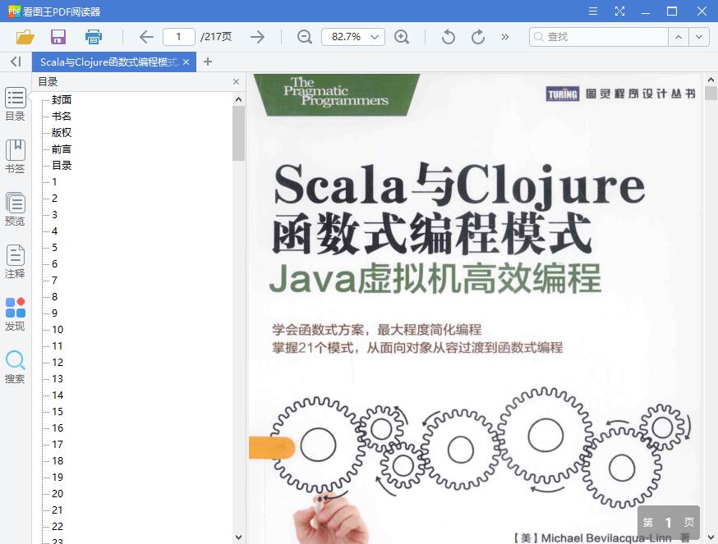718x544 pixels.
Task: Close the 目录 outline panel
Action: click(x=237, y=81)
